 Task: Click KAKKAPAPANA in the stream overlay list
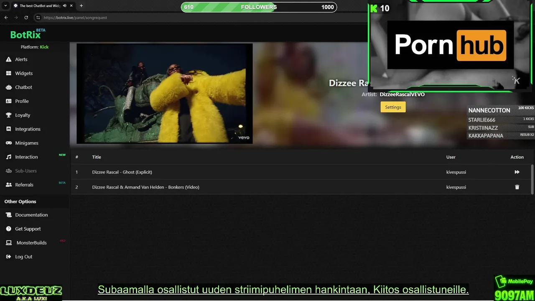486,136
